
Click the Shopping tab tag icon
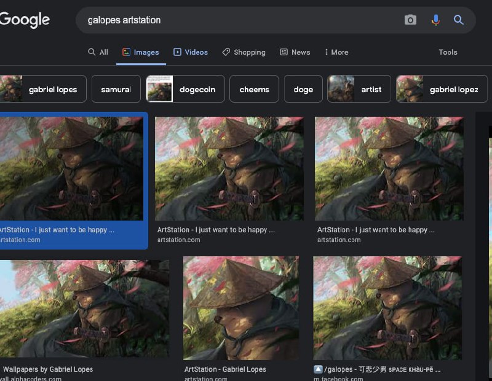point(226,52)
